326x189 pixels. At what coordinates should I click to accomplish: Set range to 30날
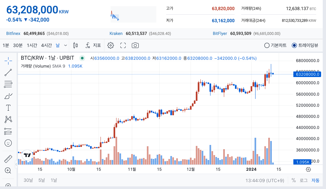[x=28, y=180]
